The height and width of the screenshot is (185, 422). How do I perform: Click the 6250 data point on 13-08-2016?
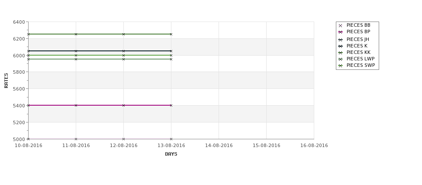pos(171,34)
